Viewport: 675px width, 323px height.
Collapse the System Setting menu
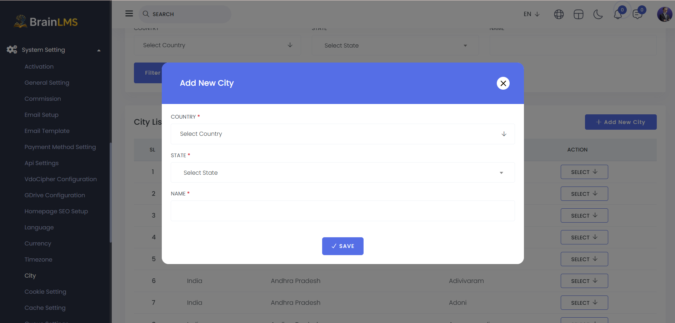coord(54,50)
